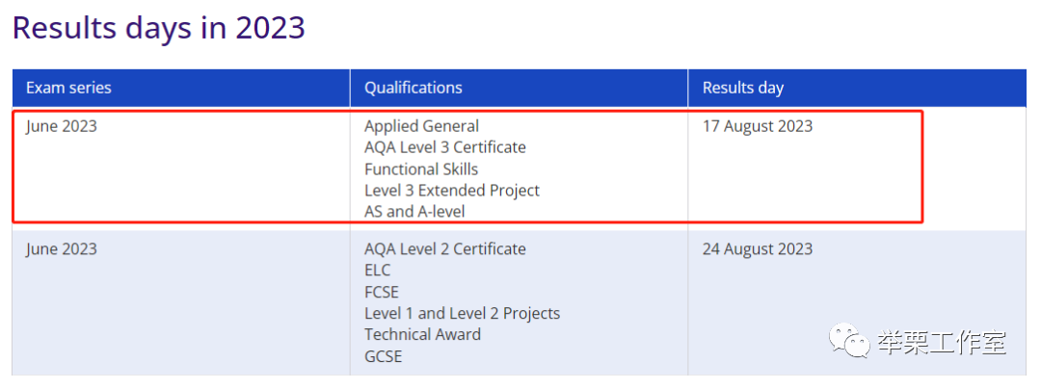Click the first June 2023 exam series cell
This screenshot has height=389, width=1041.
pyautogui.click(x=62, y=126)
